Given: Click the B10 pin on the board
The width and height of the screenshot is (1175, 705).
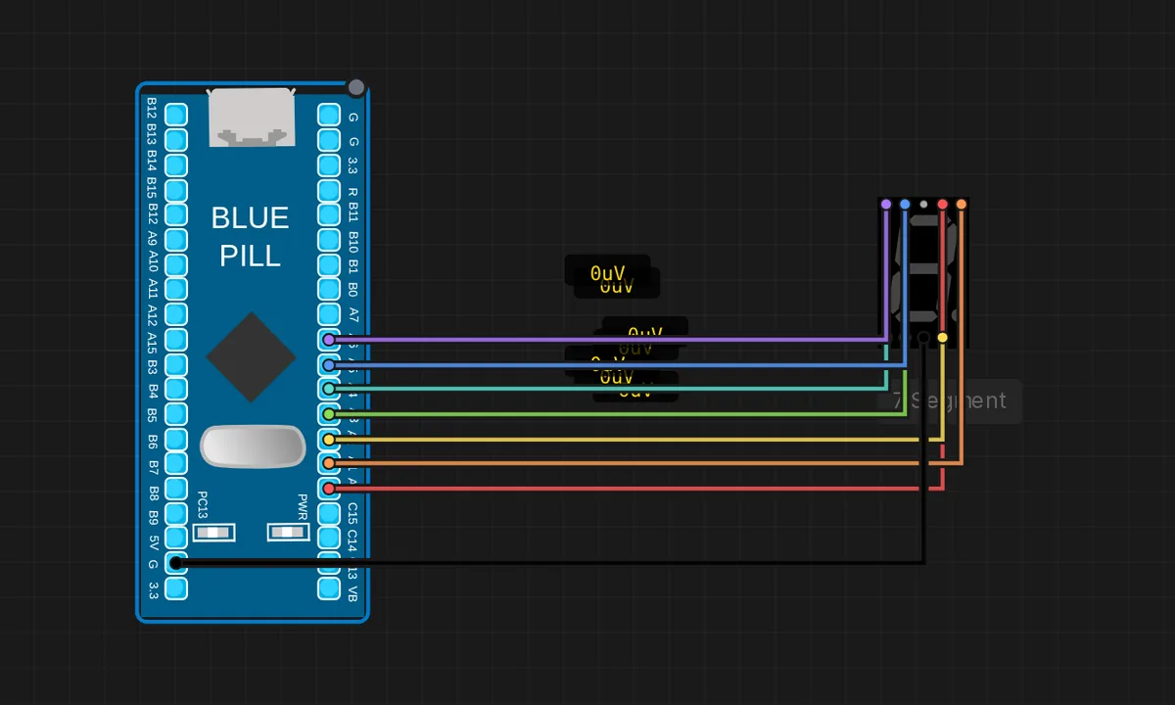Looking at the screenshot, I should [x=329, y=240].
